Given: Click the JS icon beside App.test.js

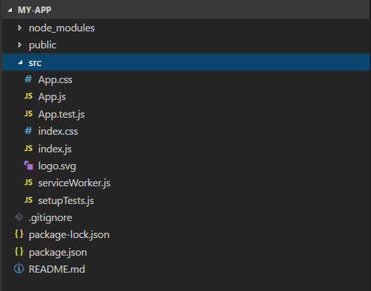Looking at the screenshot, I should (x=28, y=114).
